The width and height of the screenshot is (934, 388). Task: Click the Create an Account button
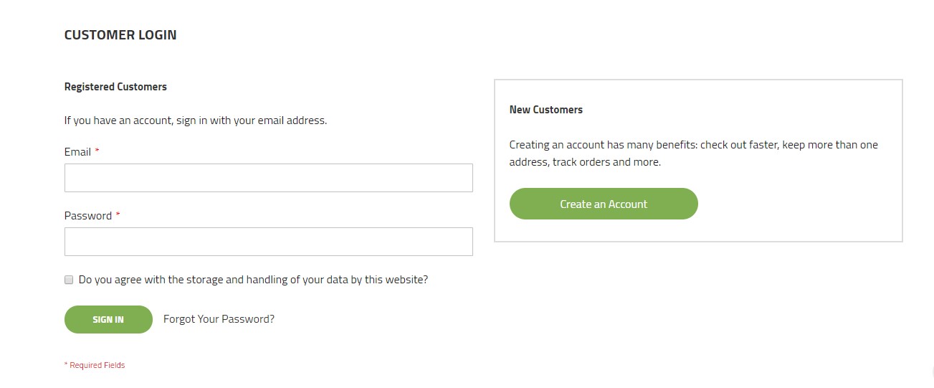pos(604,204)
